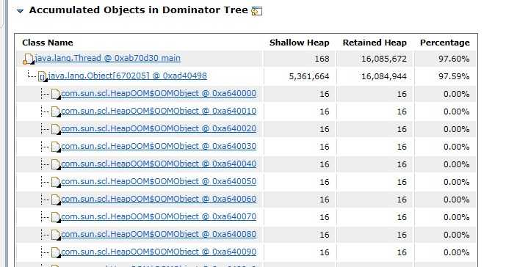517x267 pixels.
Task: Open the java.lang.Thread @ 0xab70d30 main link
Action: tap(107, 58)
